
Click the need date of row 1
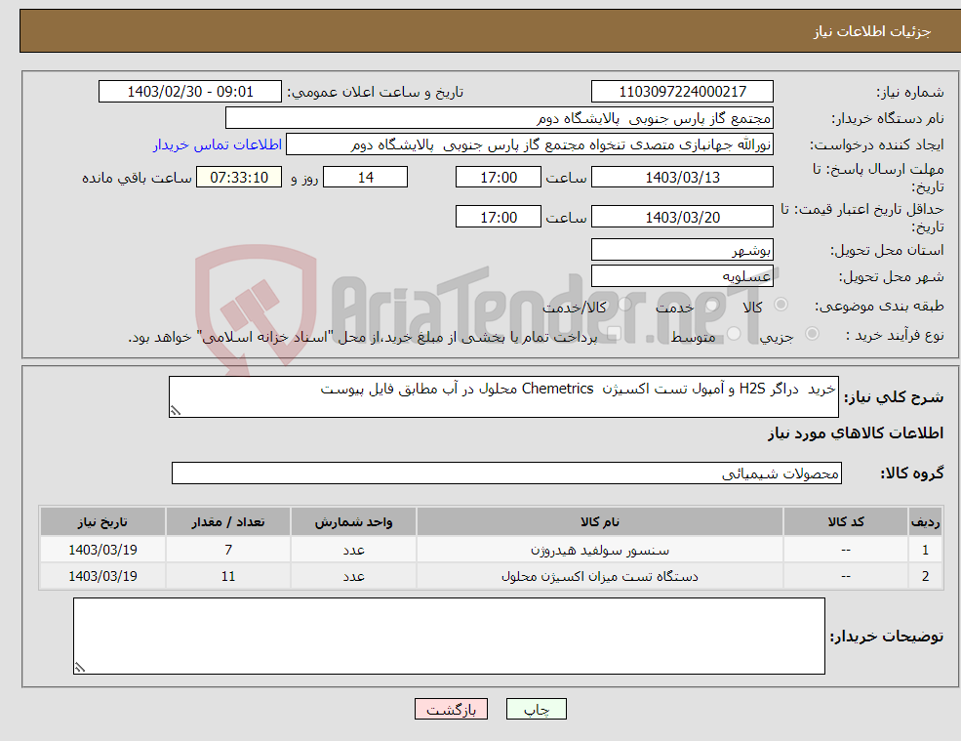tap(103, 550)
